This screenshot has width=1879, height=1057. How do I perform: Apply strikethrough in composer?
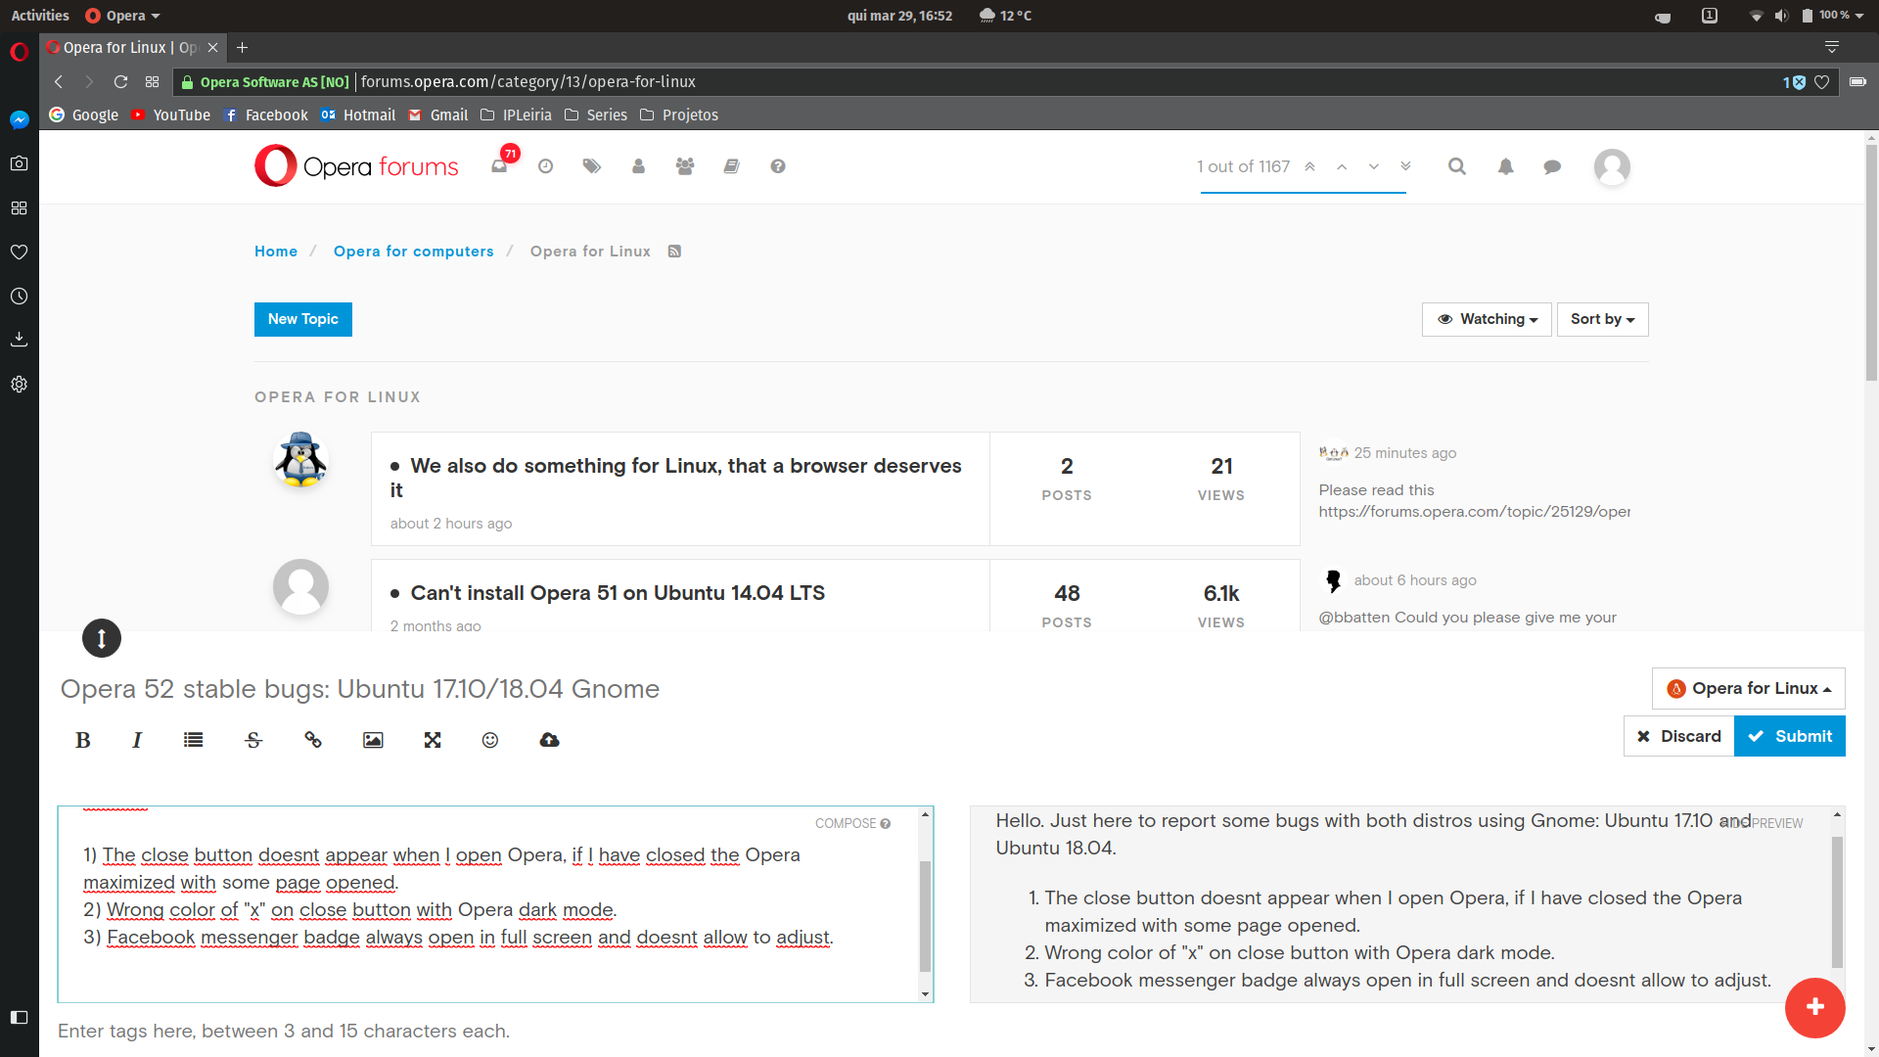coord(253,740)
